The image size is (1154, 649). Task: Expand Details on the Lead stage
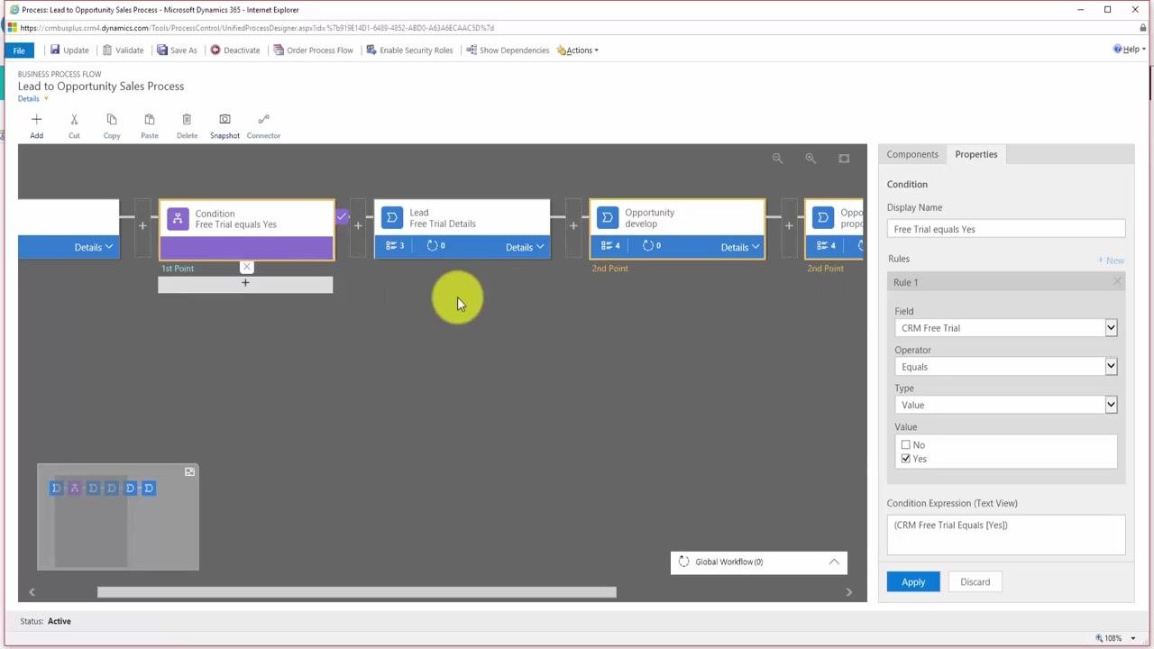pos(525,247)
